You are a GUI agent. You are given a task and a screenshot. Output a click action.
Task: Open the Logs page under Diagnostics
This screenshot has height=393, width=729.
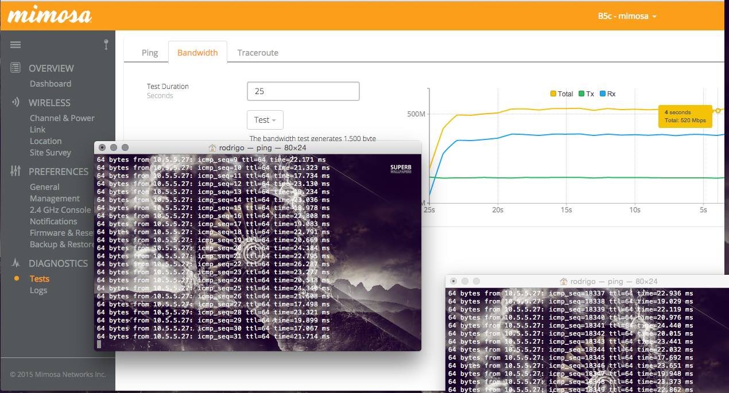click(38, 290)
